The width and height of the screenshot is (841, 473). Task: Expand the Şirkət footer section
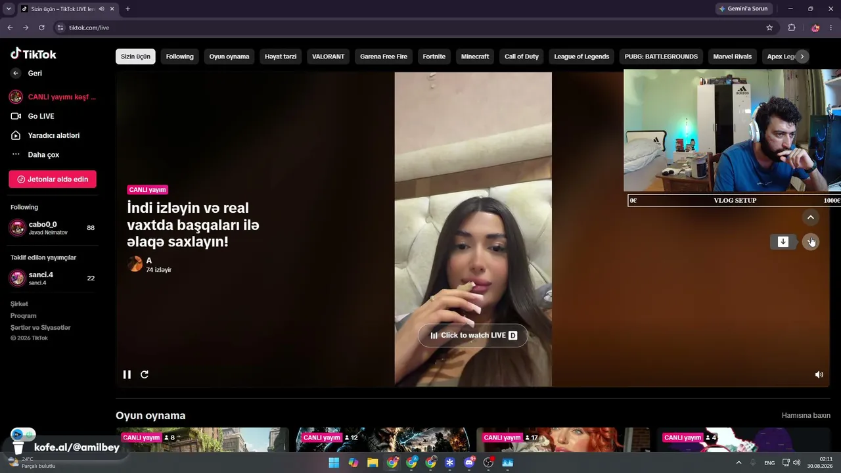point(19,304)
